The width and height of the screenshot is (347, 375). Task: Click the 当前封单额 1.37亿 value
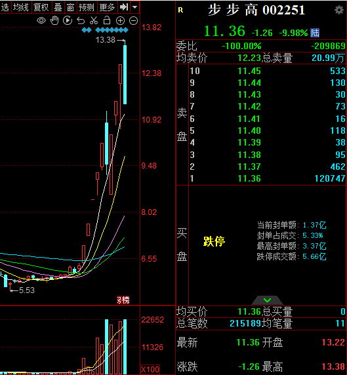pos(314,225)
